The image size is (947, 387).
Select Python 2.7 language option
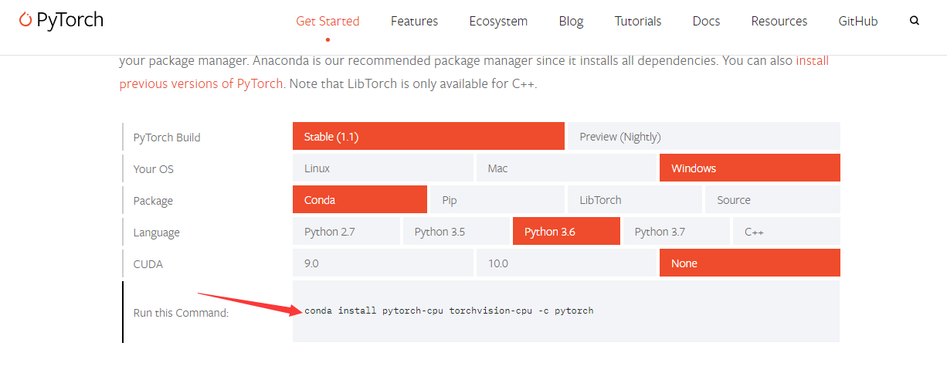[x=346, y=232]
